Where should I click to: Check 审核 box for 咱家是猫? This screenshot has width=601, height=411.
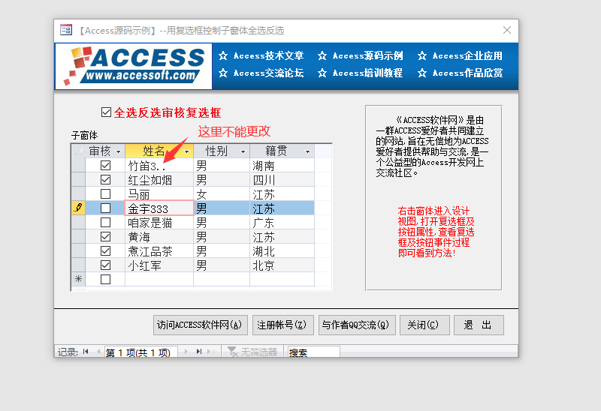point(105,222)
